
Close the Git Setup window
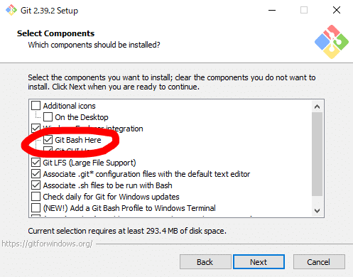point(337,10)
